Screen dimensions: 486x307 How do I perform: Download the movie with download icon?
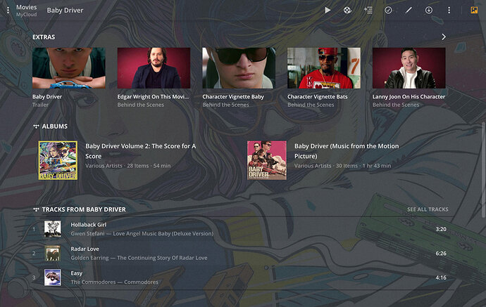point(429,11)
